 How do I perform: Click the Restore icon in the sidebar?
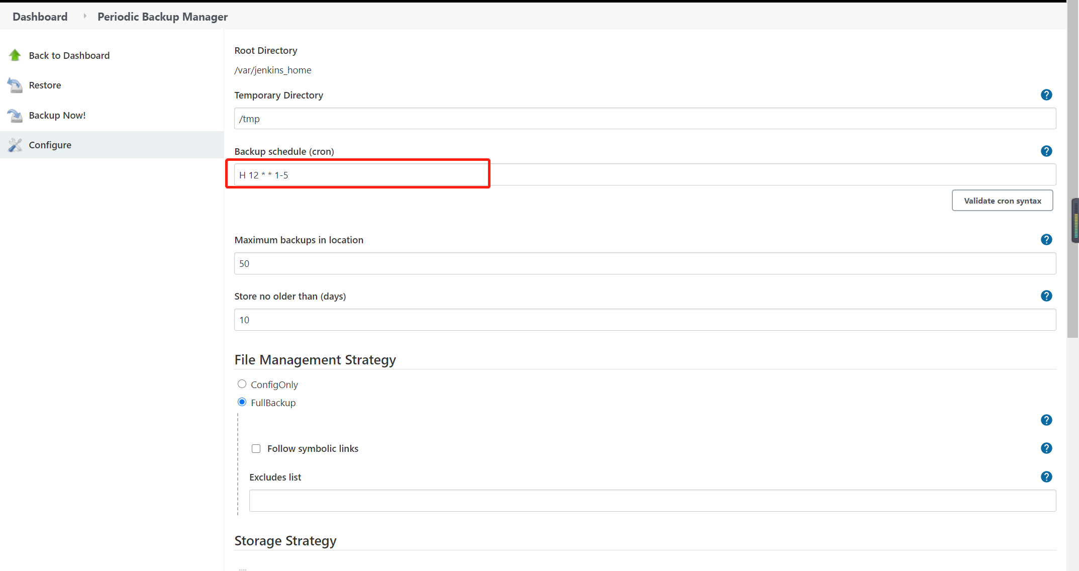[15, 85]
